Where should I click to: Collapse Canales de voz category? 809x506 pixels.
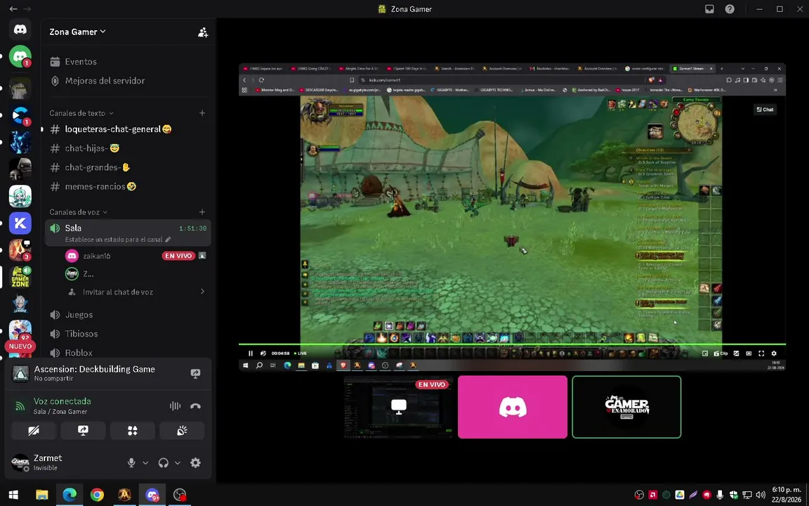pos(79,212)
